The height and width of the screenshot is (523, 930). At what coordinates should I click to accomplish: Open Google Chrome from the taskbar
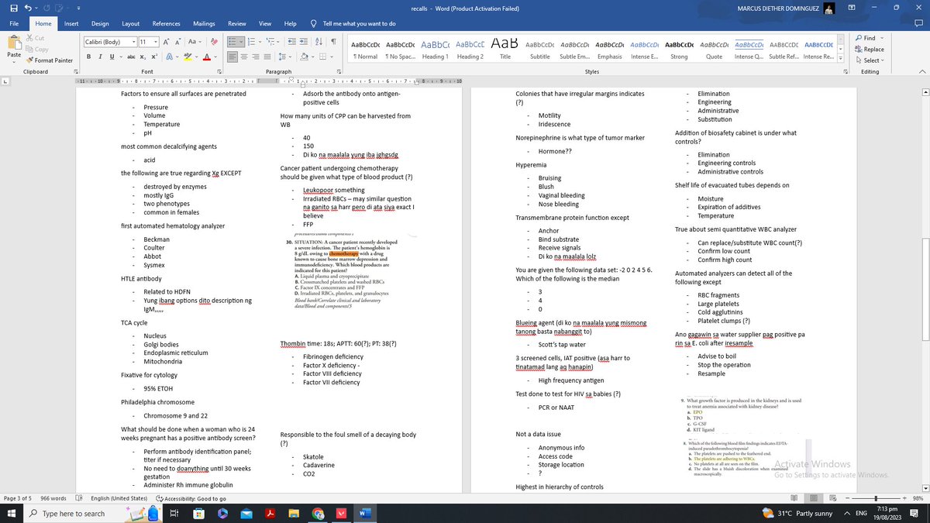tap(317, 514)
